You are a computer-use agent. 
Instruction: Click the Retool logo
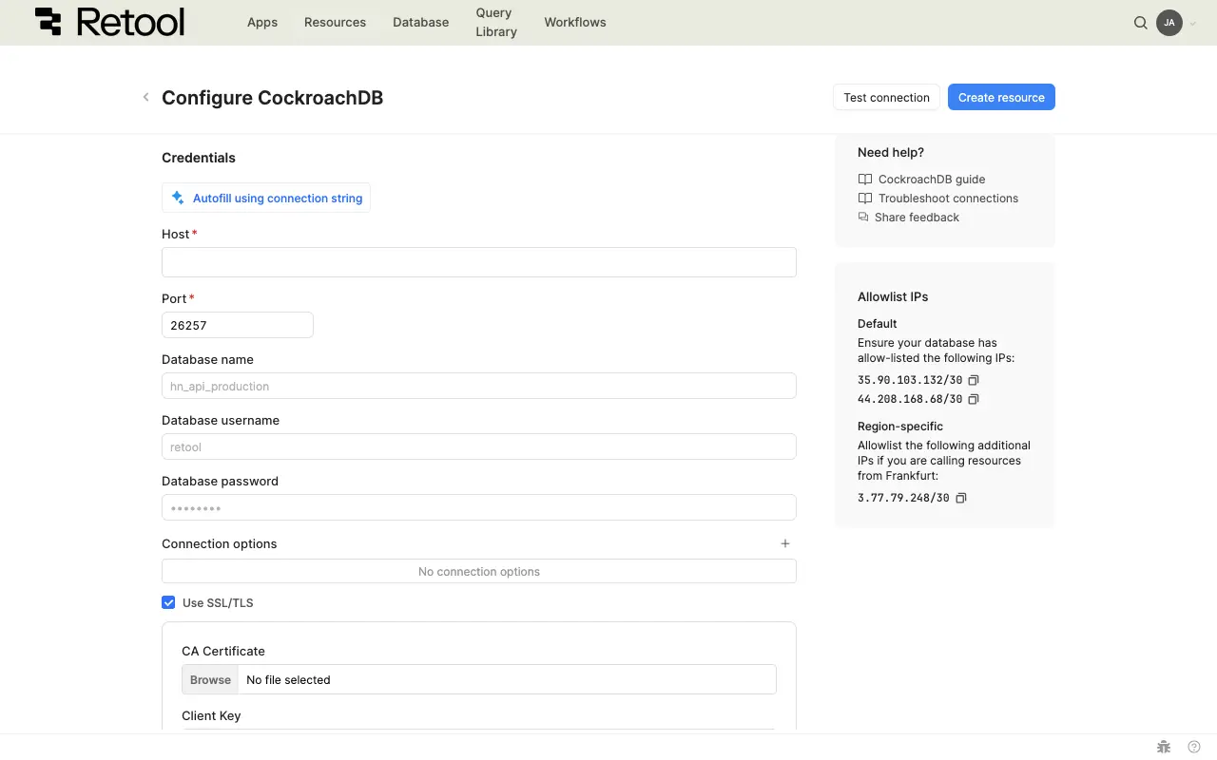click(109, 22)
